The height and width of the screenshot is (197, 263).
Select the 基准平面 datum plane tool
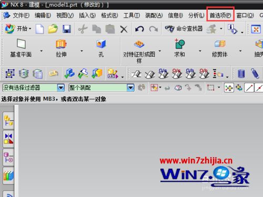[x=21, y=48]
